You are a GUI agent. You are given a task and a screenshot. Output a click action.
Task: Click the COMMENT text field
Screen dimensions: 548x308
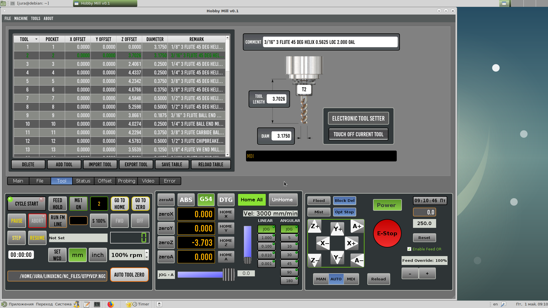(x=330, y=42)
